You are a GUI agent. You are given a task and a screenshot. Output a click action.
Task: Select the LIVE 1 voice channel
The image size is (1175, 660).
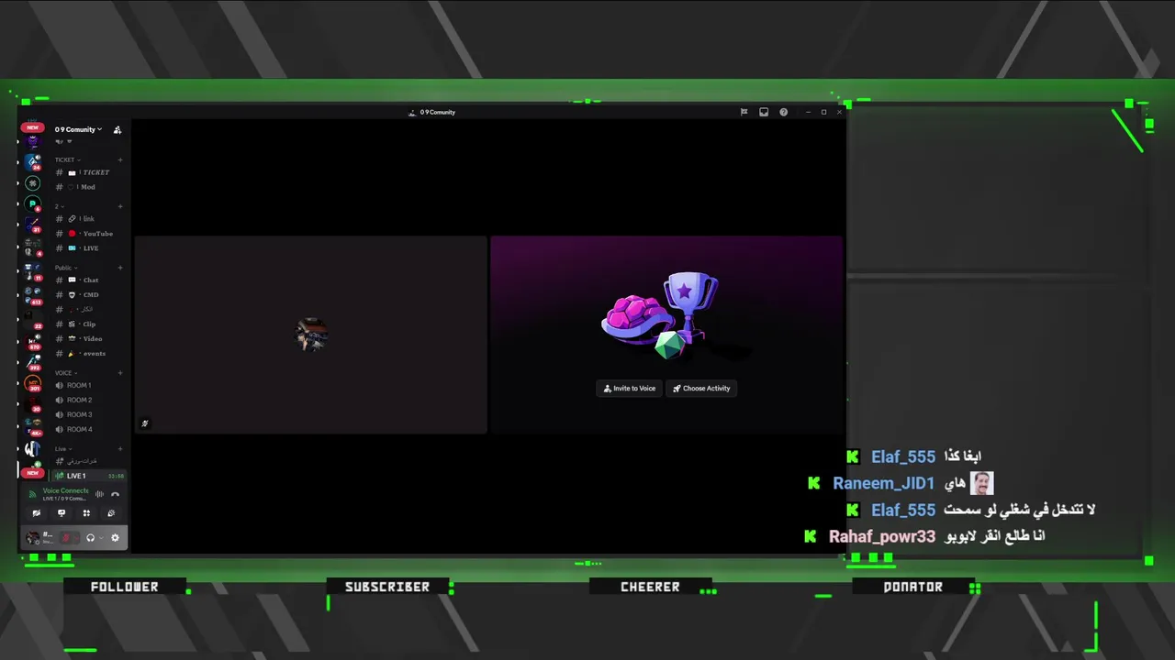click(89, 476)
